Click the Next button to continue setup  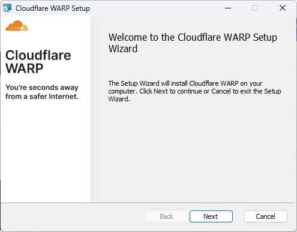pyautogui.click(x=211, y=216)
